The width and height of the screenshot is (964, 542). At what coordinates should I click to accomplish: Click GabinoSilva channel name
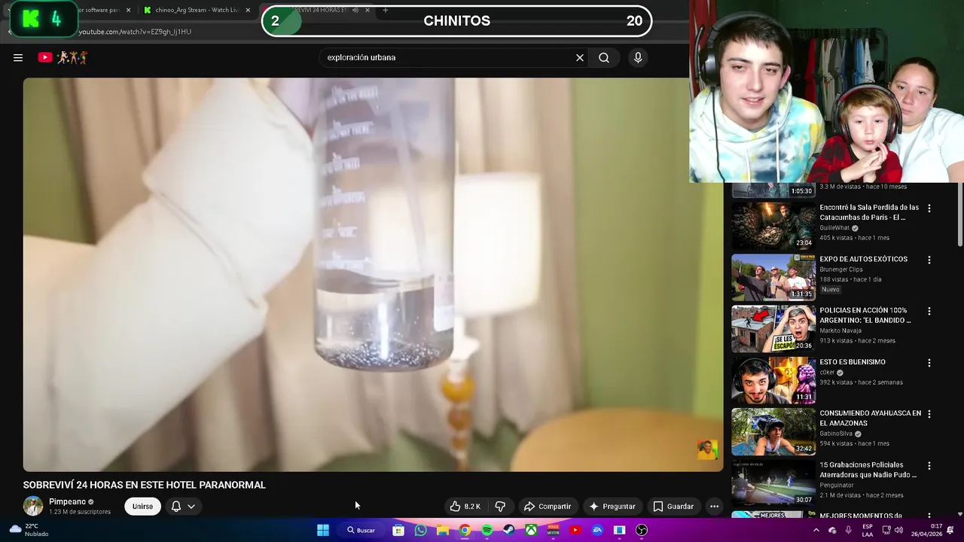(x=836, y=434)
